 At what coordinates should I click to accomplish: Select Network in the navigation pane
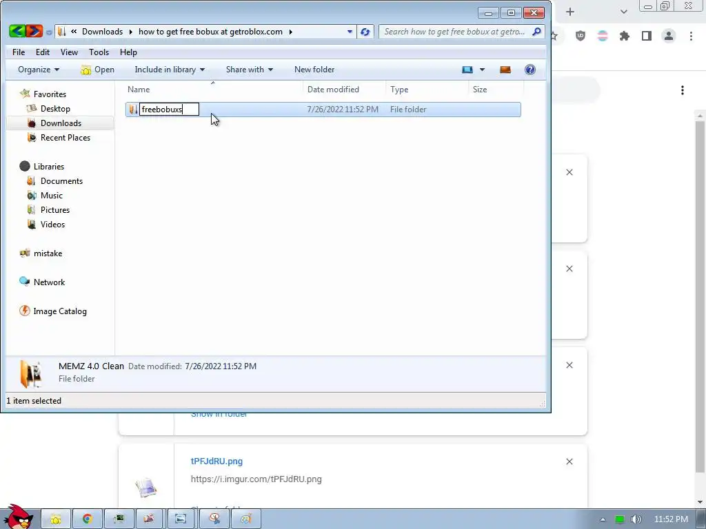tap(42, 282)
